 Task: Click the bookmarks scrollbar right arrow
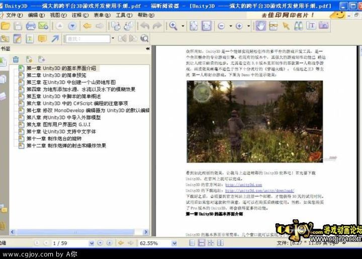pos(146,232)
